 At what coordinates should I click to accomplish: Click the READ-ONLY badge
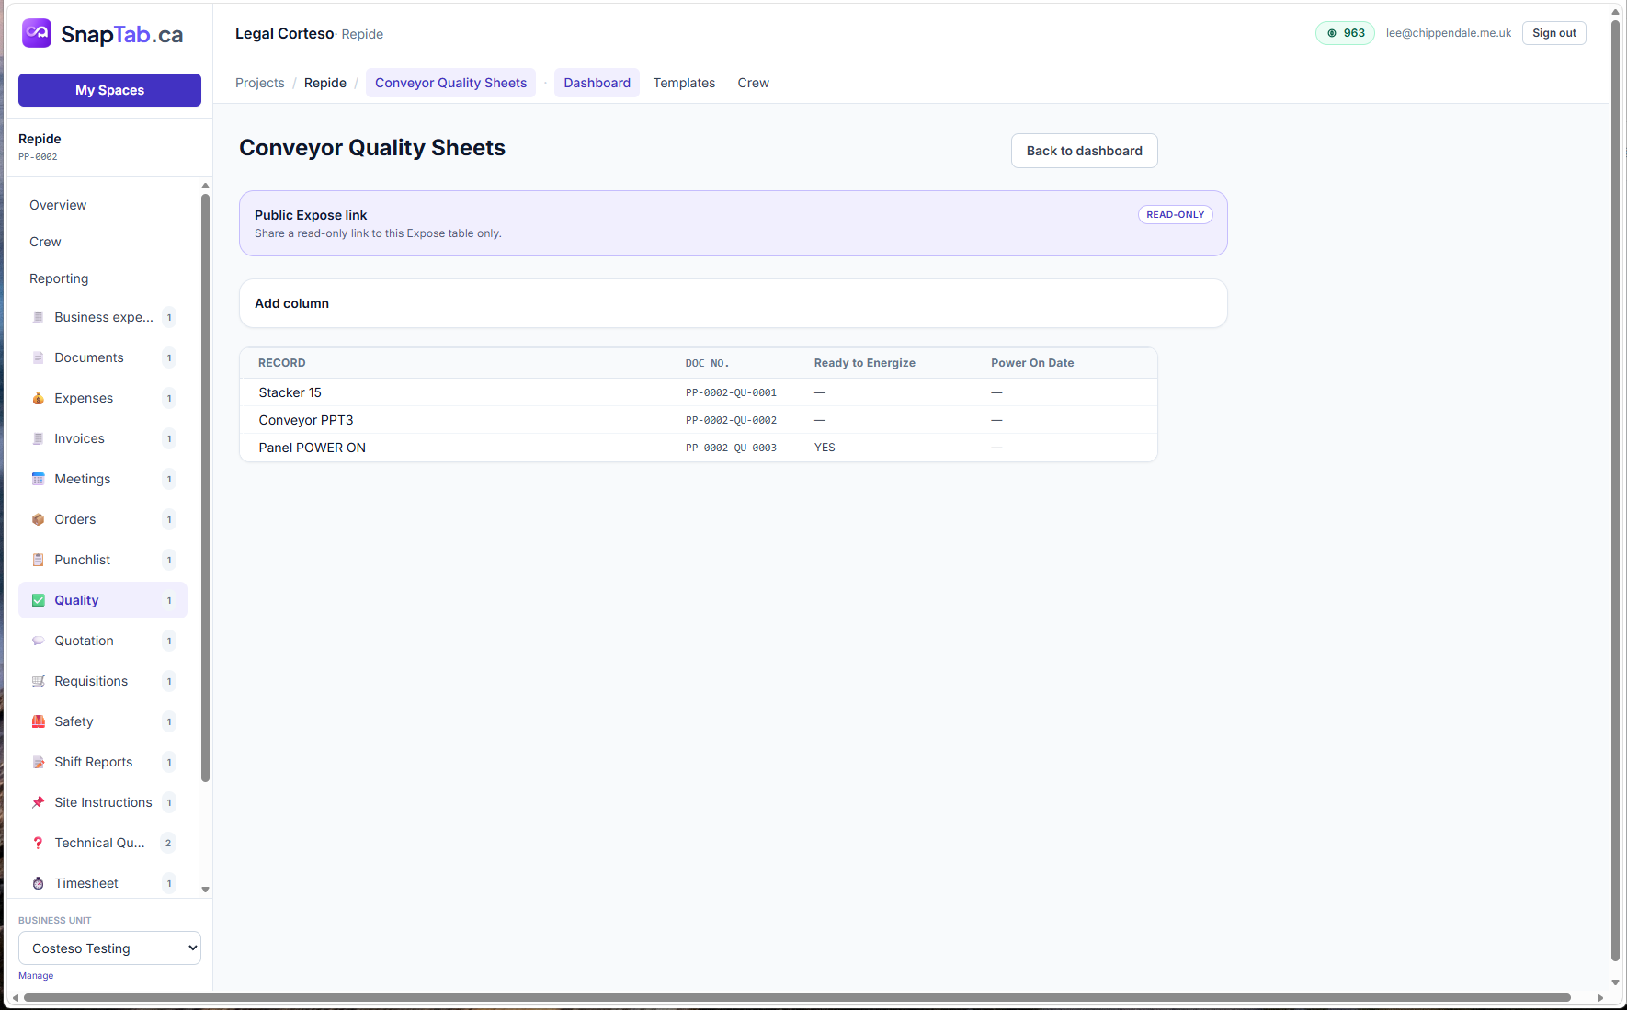(1175, 214)
